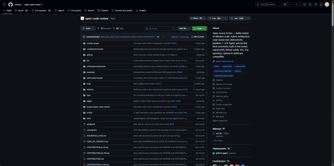Open the hamburger navigation menu
334x166 pixels.
(x=4, y=4)
